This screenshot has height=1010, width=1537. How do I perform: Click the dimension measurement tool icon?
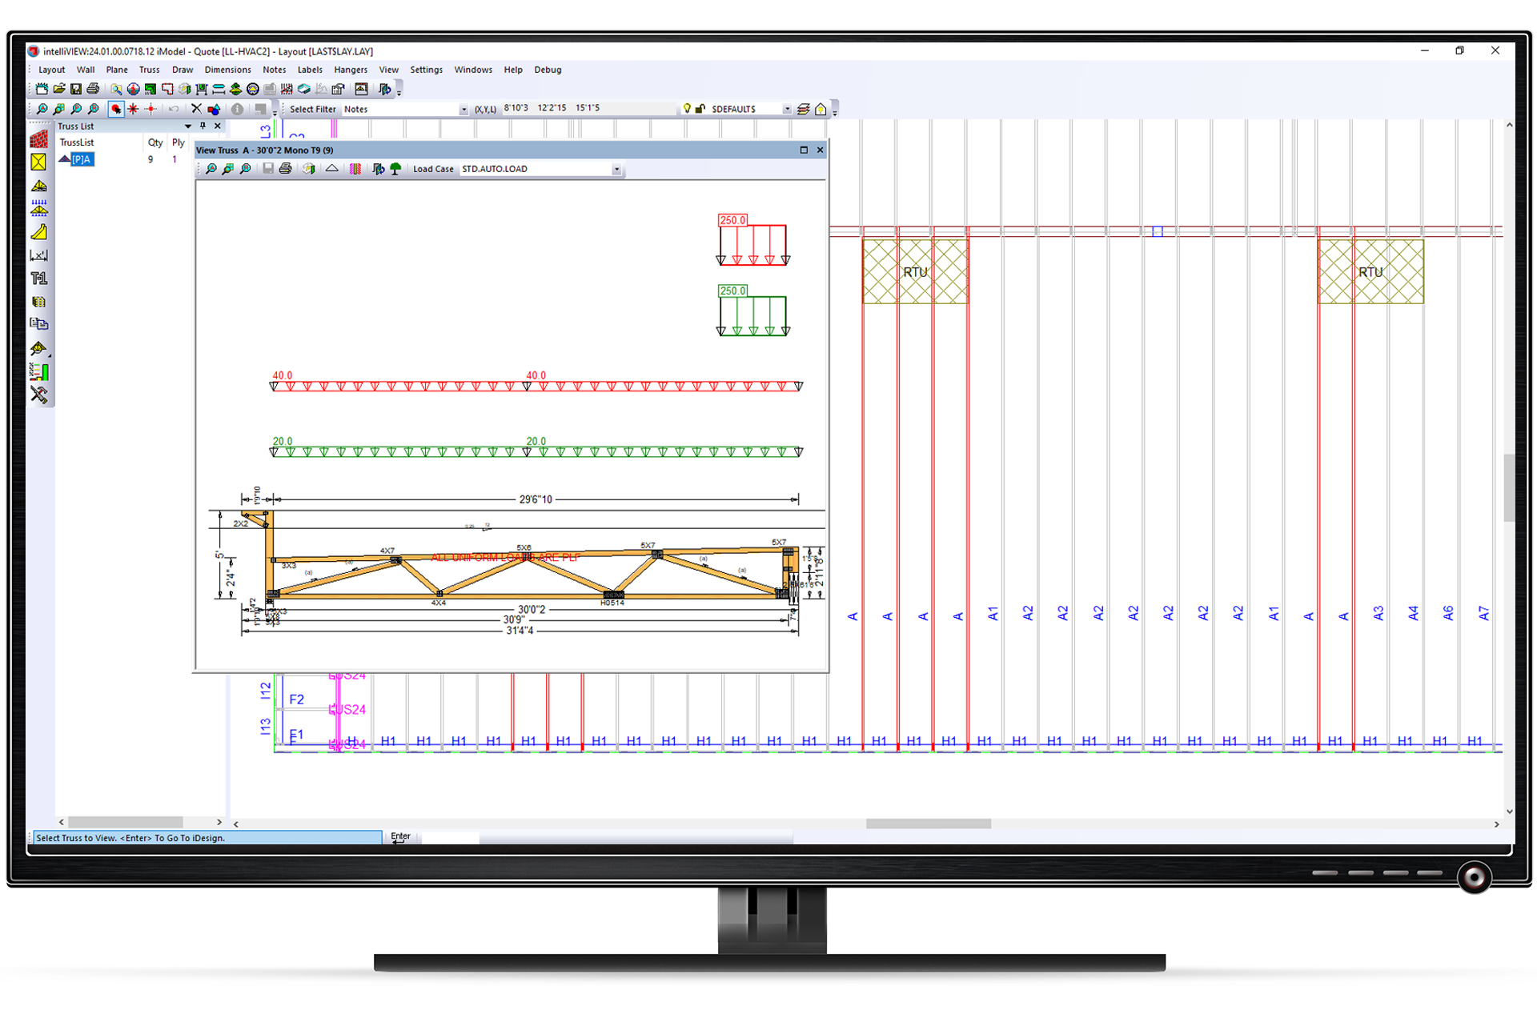click(x=38, y=255)
